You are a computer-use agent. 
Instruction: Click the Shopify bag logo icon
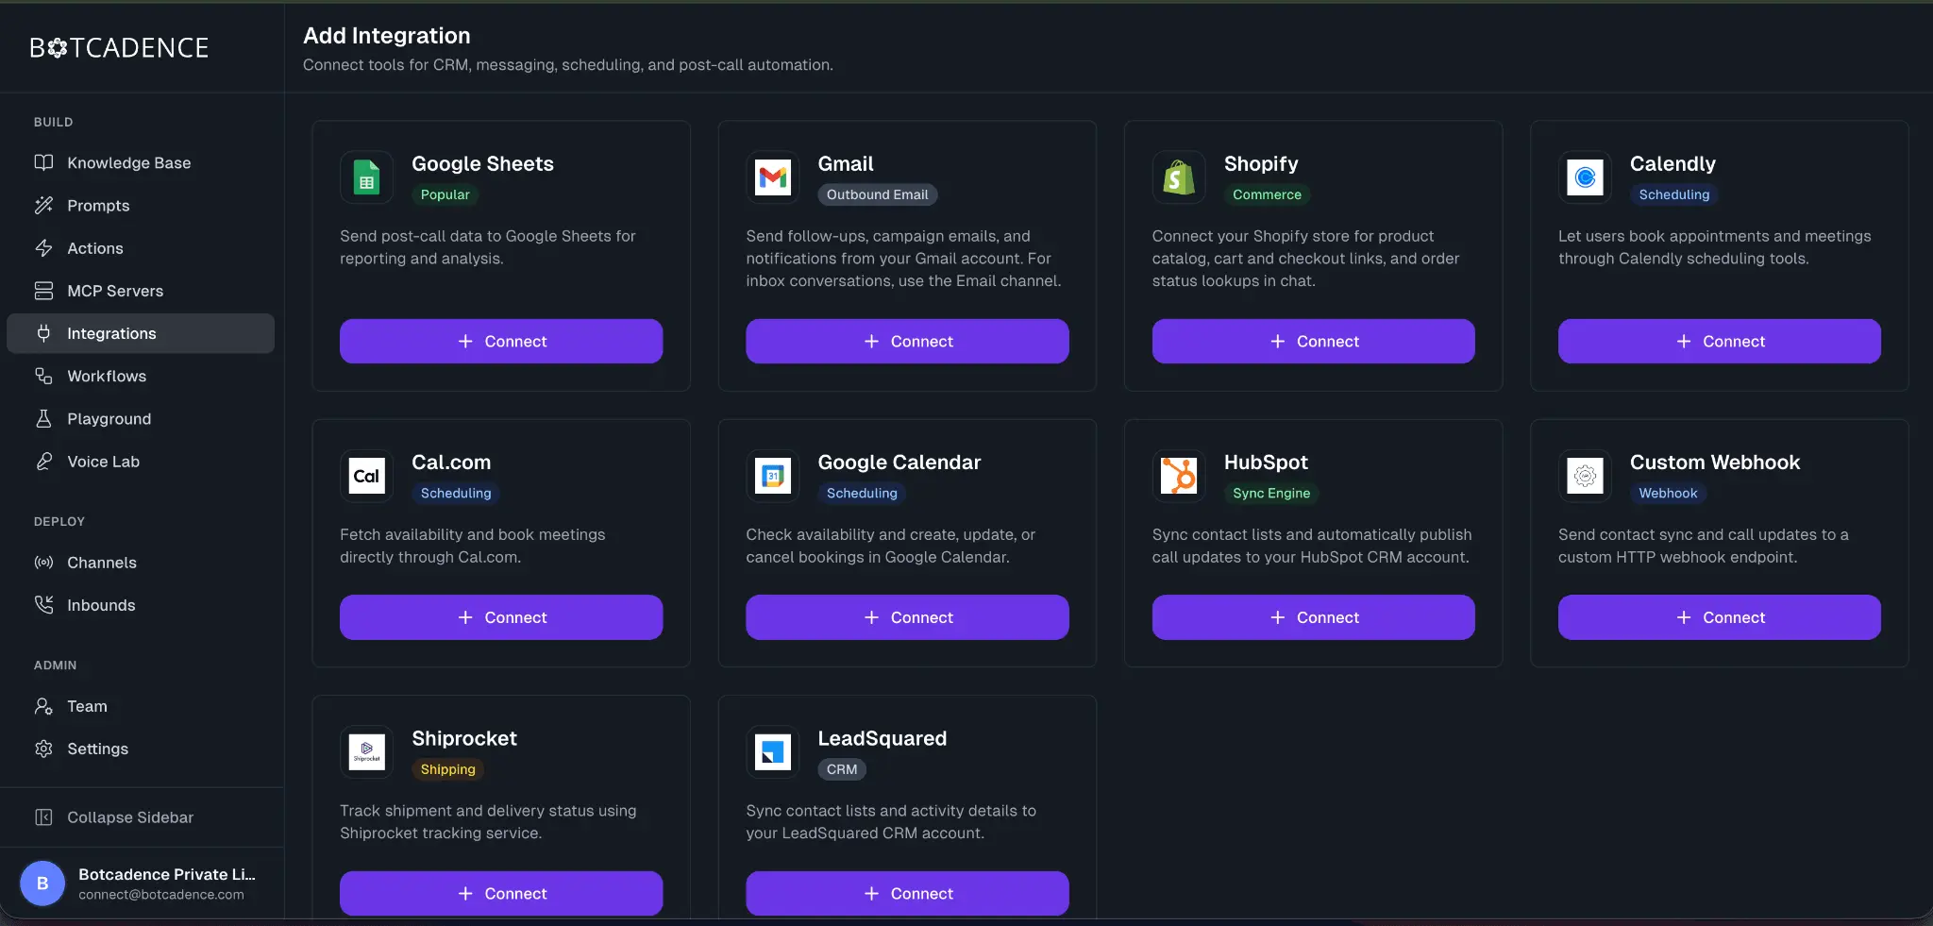(x=1179, y=177)
